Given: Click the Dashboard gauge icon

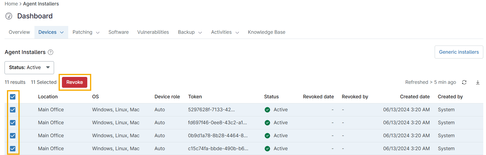Looking at the screenshot, I should pyautogui.click(x=9, y=16).
